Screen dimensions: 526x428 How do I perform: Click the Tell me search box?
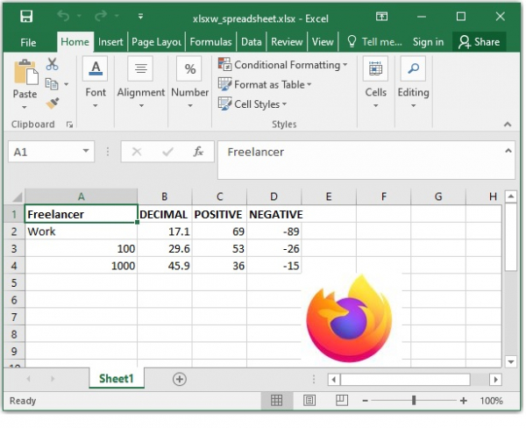click(x=374, y=42)
